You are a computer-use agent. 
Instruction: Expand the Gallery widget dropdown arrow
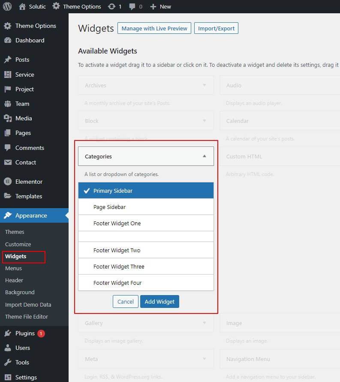(204, 323)
